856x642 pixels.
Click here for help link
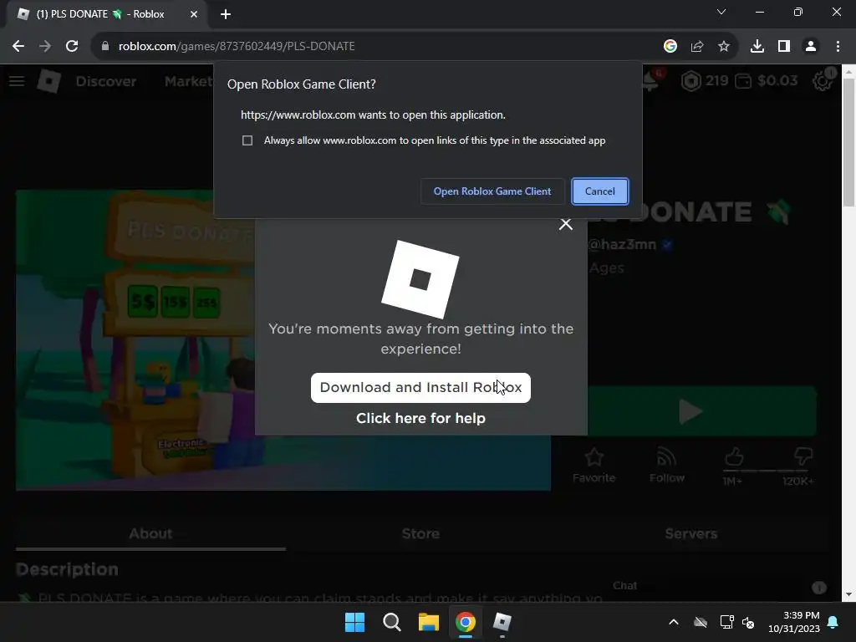coord(421,418)
